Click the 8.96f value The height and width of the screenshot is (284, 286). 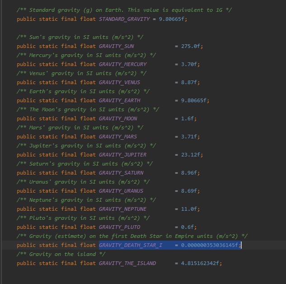[x=189, y=173]
